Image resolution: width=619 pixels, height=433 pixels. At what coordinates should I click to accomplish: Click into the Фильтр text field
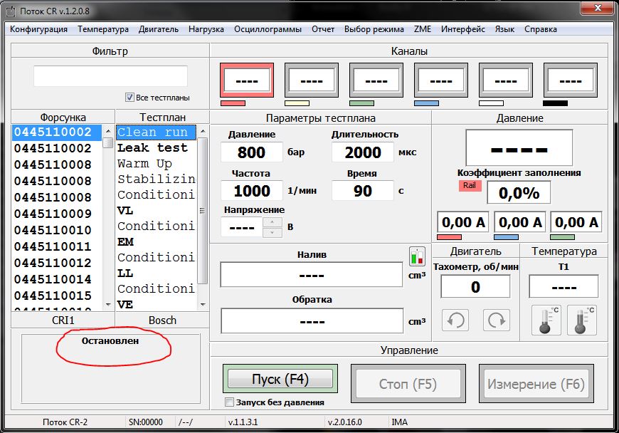[110, 76]
